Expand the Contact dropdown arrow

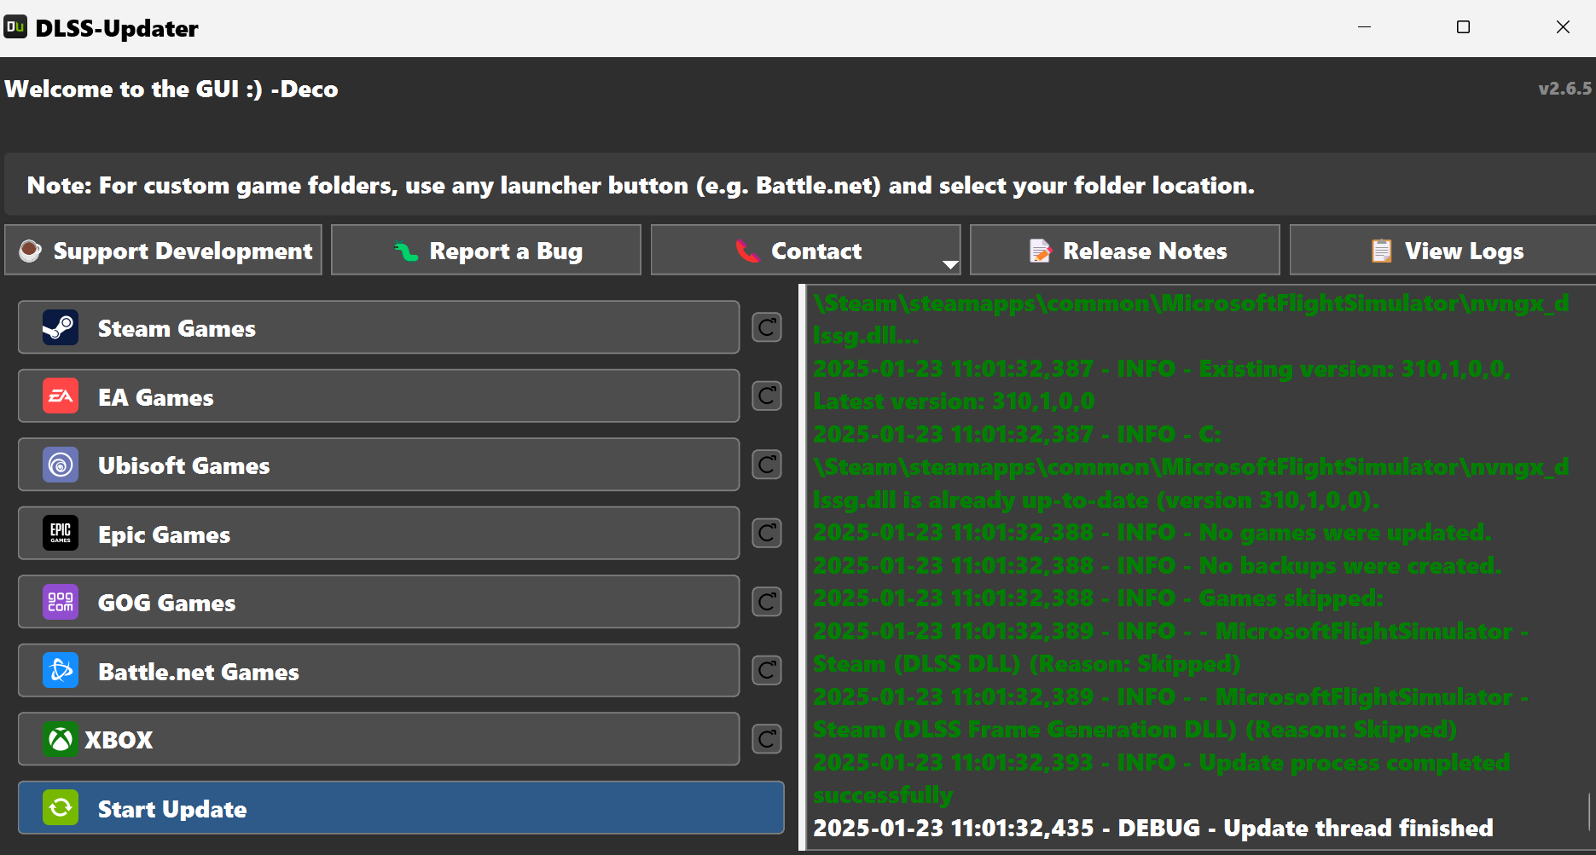949,264
